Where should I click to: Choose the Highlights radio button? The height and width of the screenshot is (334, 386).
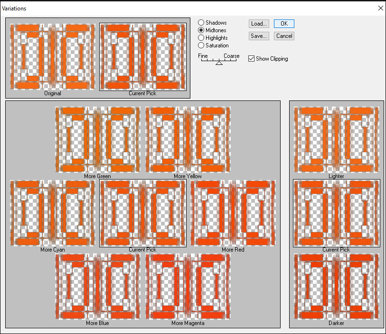tap(201, 38)
